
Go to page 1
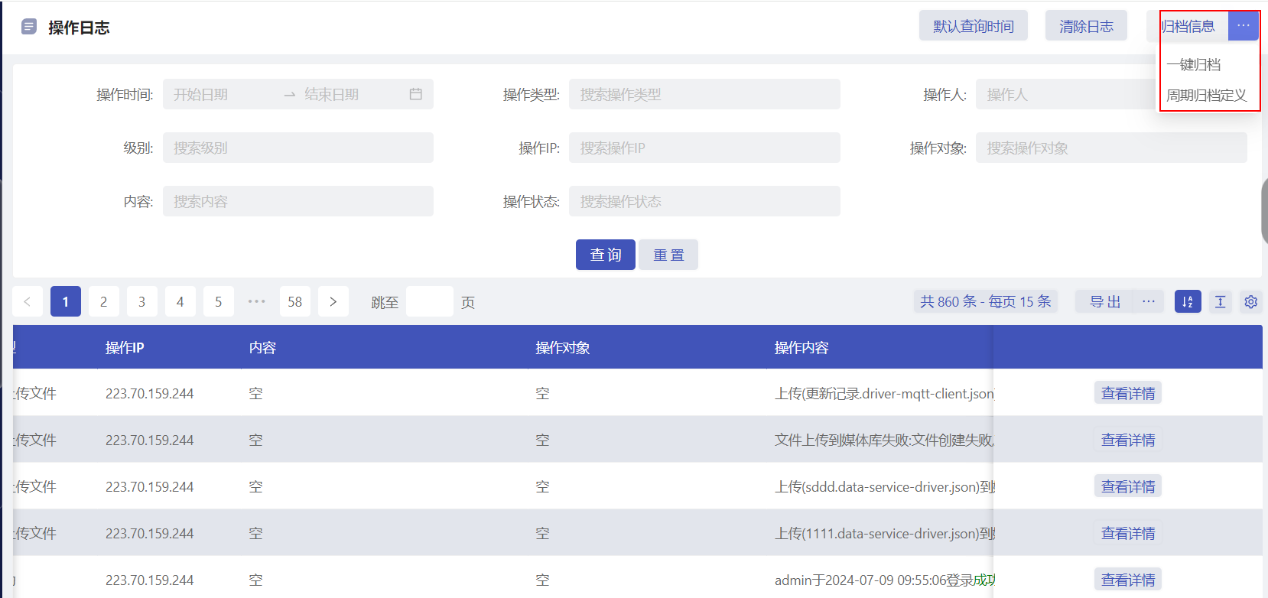pos(66,301)
